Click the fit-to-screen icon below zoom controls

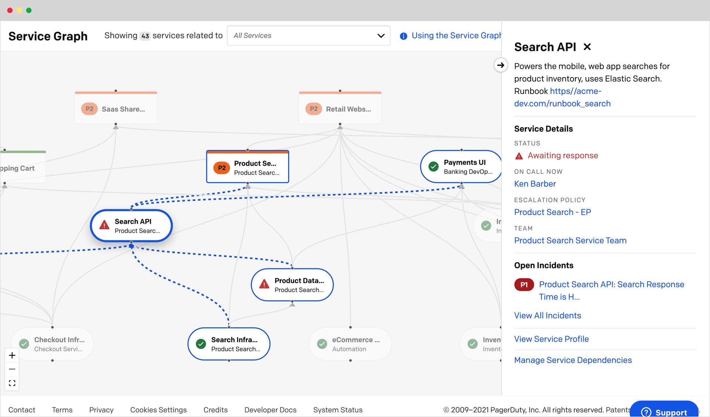pos(12,383)
